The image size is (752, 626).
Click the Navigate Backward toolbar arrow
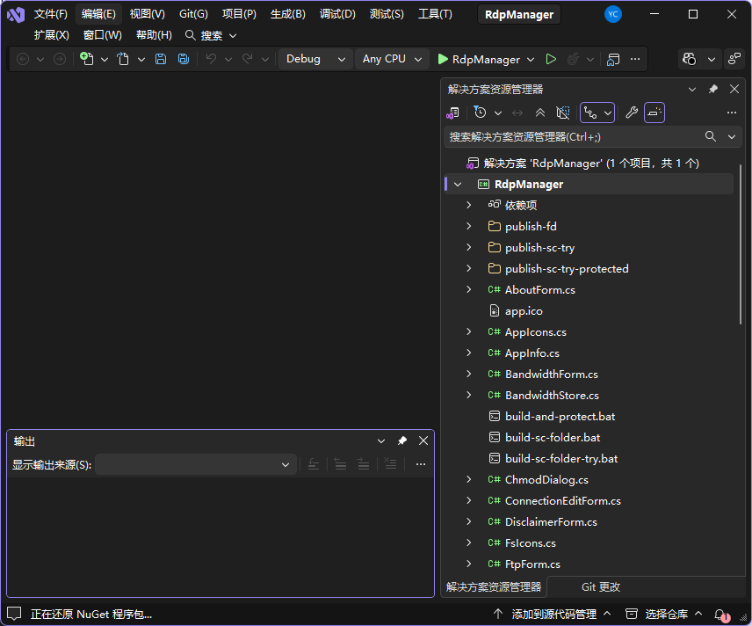23,59
